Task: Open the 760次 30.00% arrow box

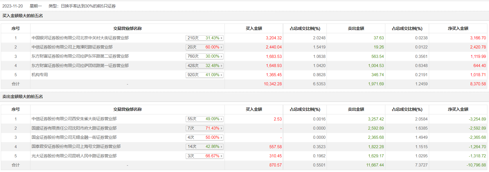Action: point(204,56)
